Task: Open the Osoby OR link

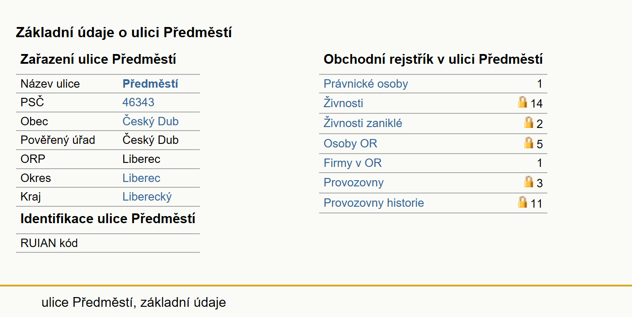Action: pyautogui.click(x=351, y=143)
